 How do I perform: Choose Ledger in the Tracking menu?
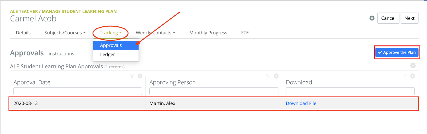point(108,55)
